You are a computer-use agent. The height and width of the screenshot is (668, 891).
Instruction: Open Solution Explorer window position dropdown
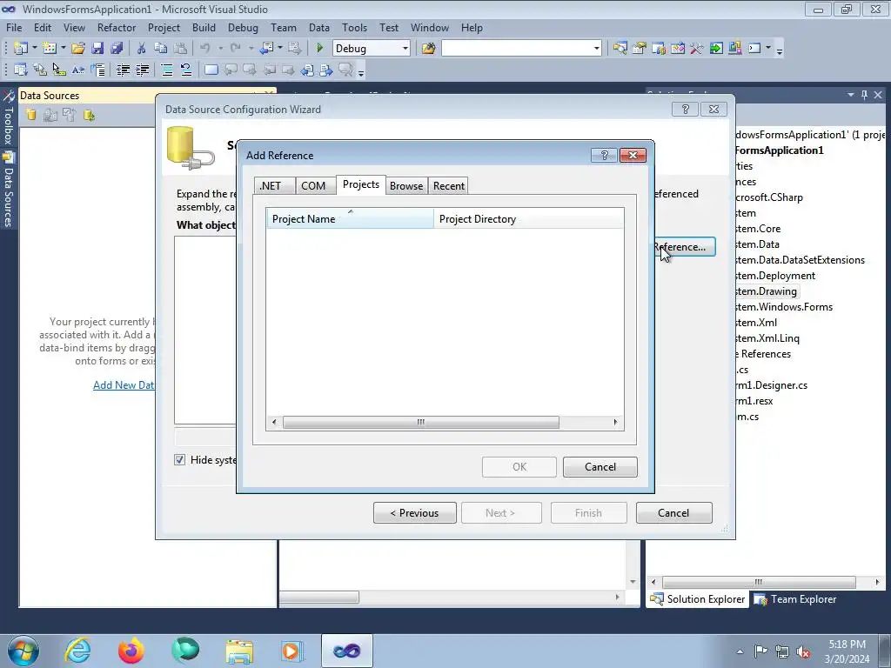(x=851, y=95)
